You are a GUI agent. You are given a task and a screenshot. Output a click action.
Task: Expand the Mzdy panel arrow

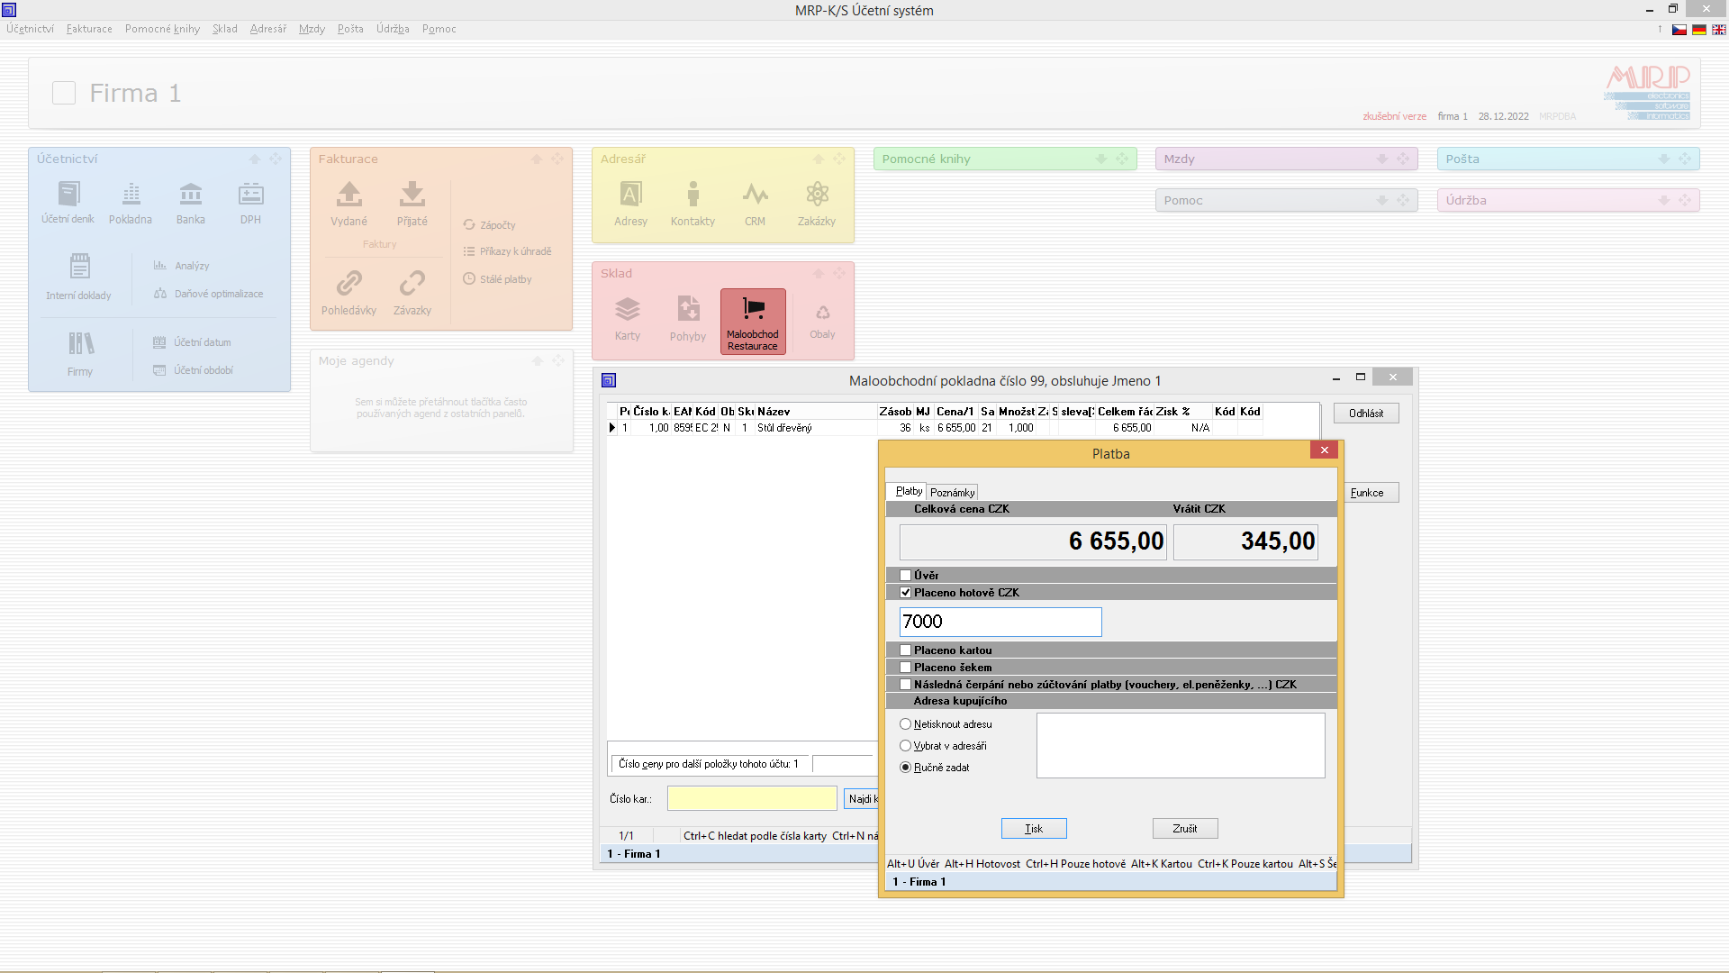1382,159
